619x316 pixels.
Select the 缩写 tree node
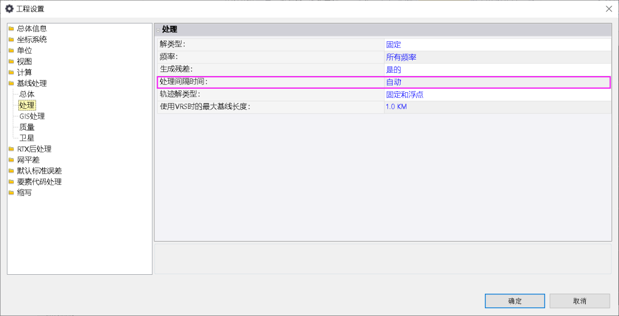(x=25, y=193)
